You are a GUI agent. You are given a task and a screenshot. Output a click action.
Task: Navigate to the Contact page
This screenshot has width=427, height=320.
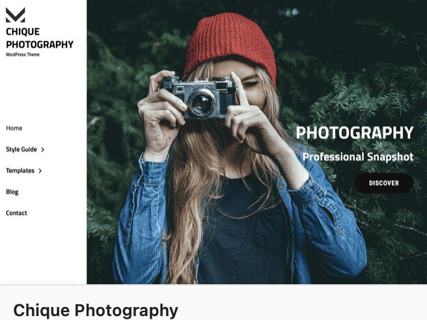16,213
